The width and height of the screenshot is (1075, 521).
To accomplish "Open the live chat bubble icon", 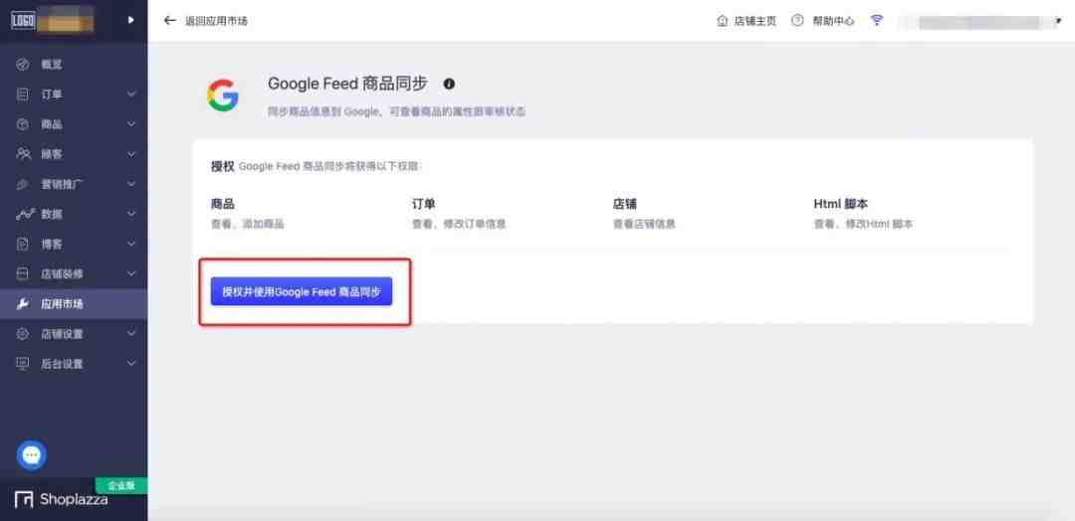I will [32, 455].
